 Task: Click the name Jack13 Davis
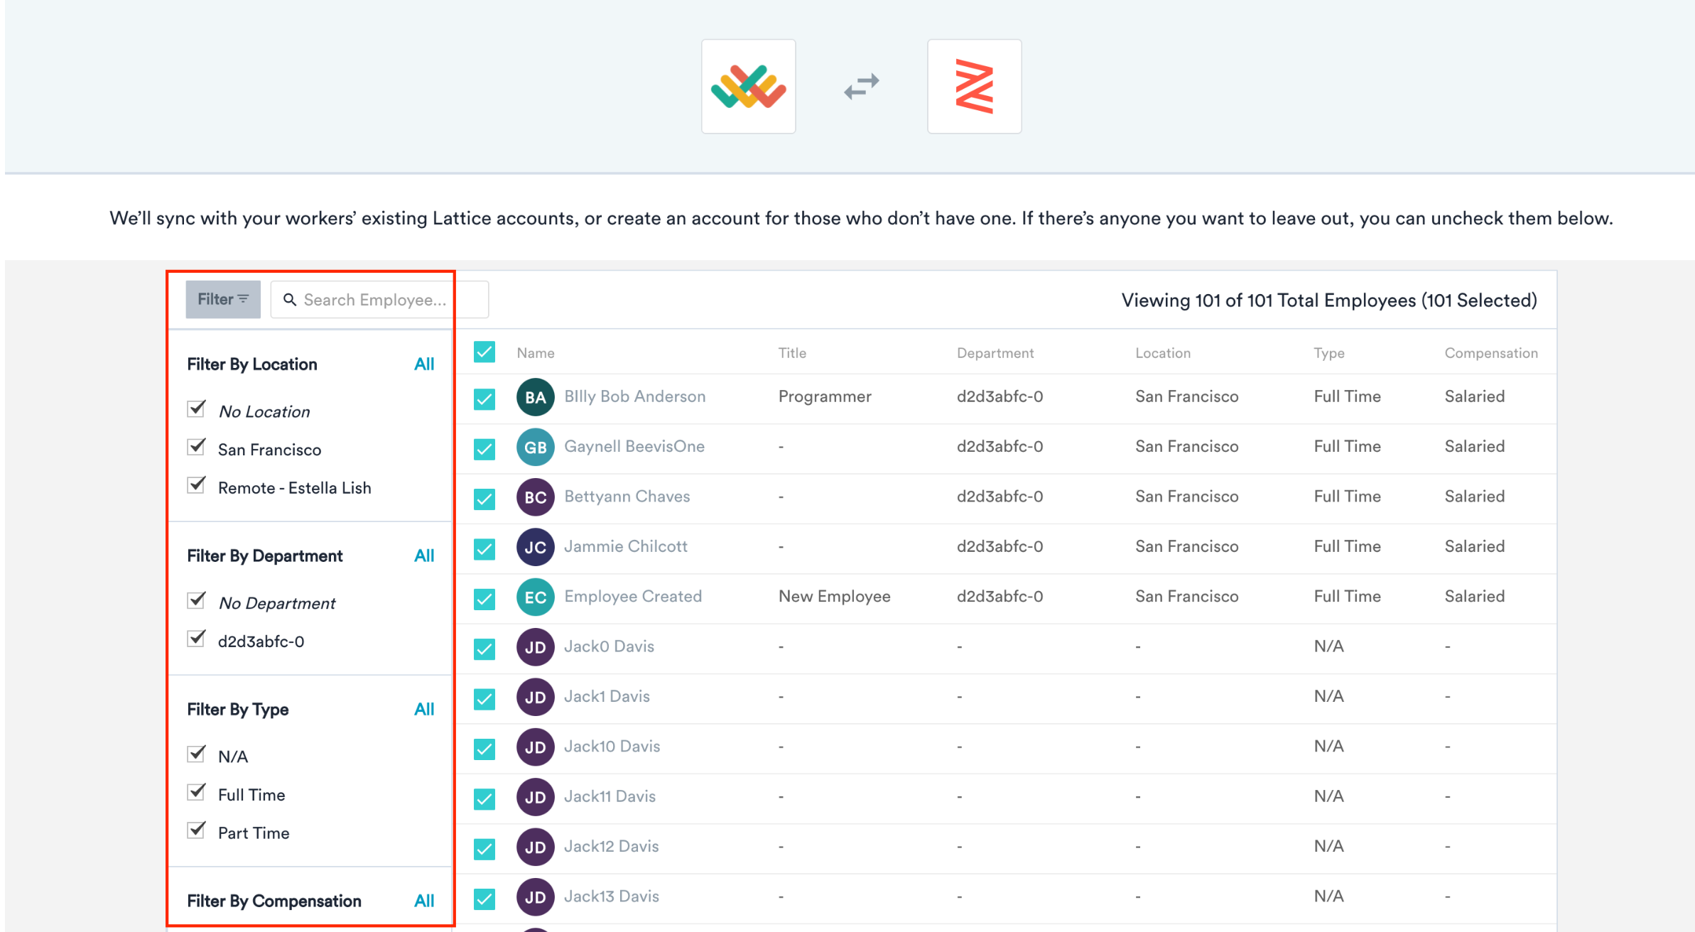(612, 896)
